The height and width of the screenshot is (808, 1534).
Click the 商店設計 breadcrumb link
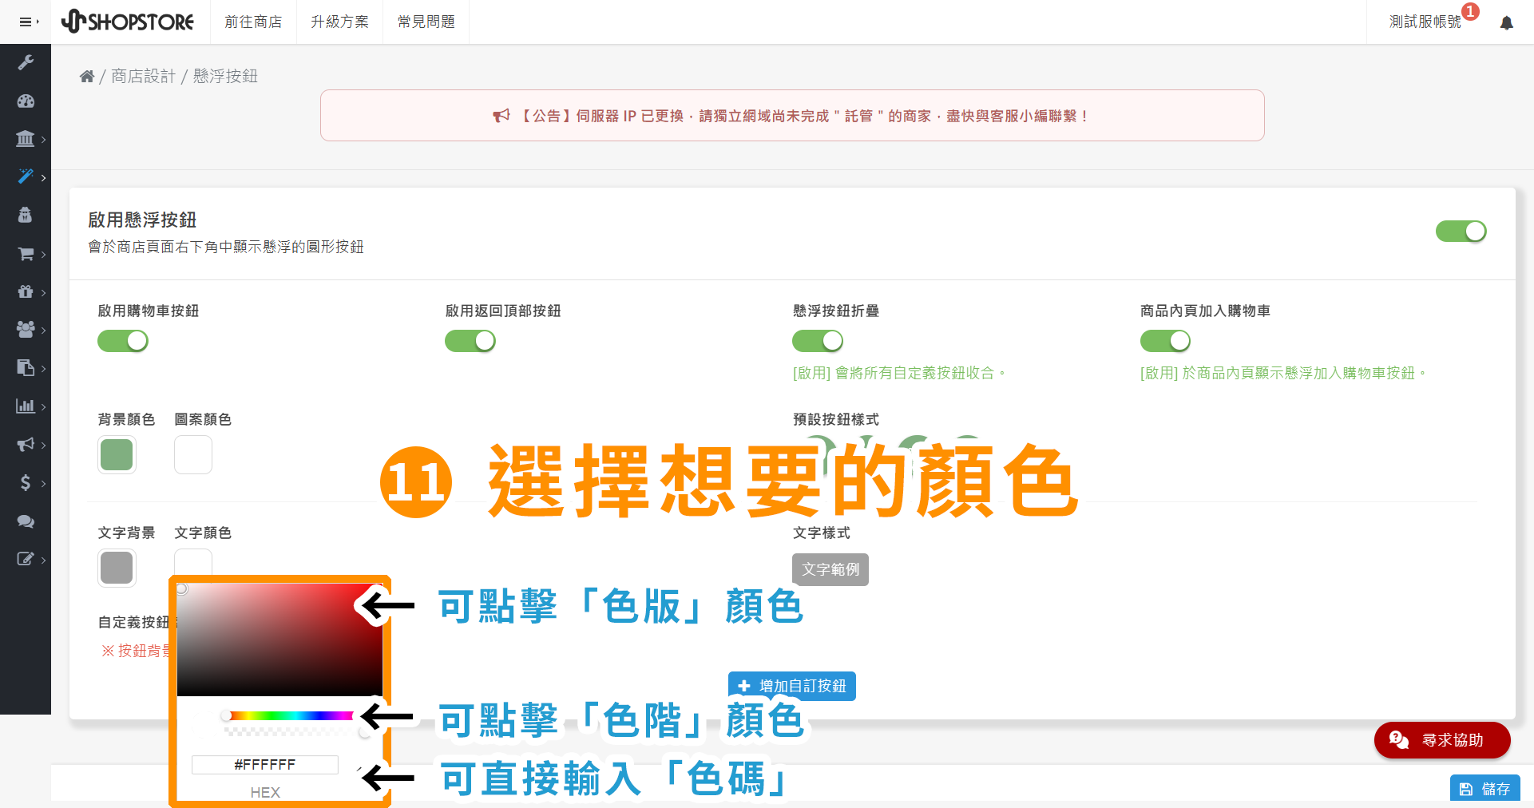pos(143,76)
